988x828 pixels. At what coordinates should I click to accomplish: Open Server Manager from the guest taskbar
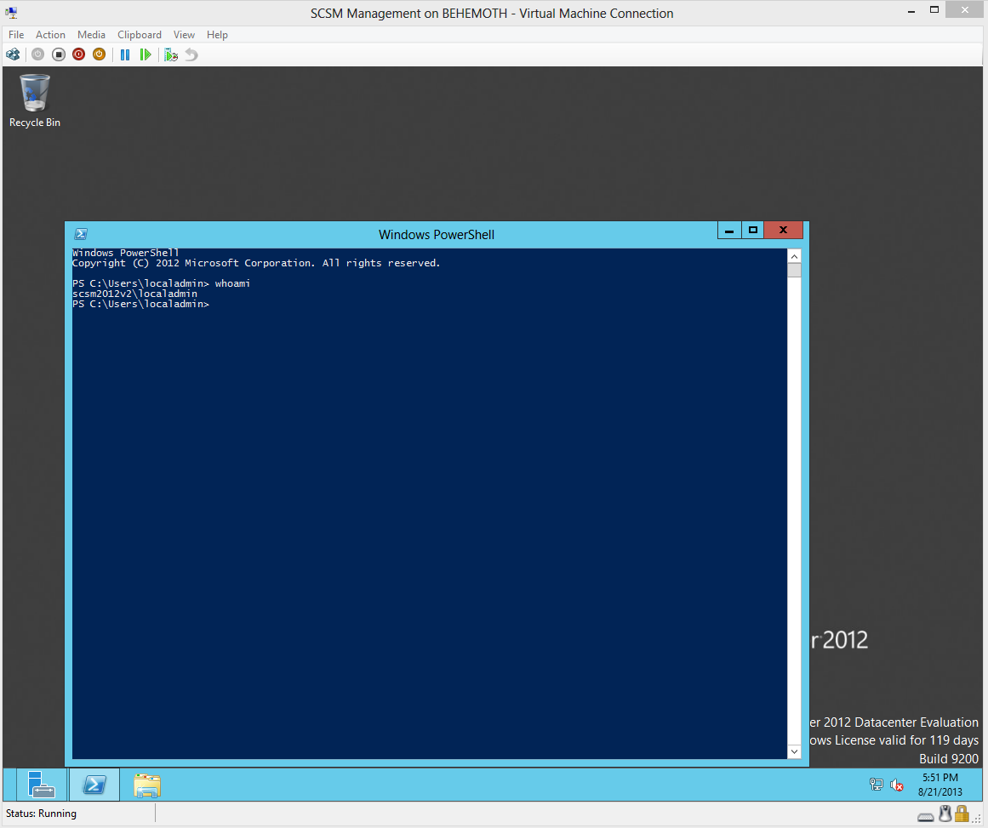tap(42, 785)
